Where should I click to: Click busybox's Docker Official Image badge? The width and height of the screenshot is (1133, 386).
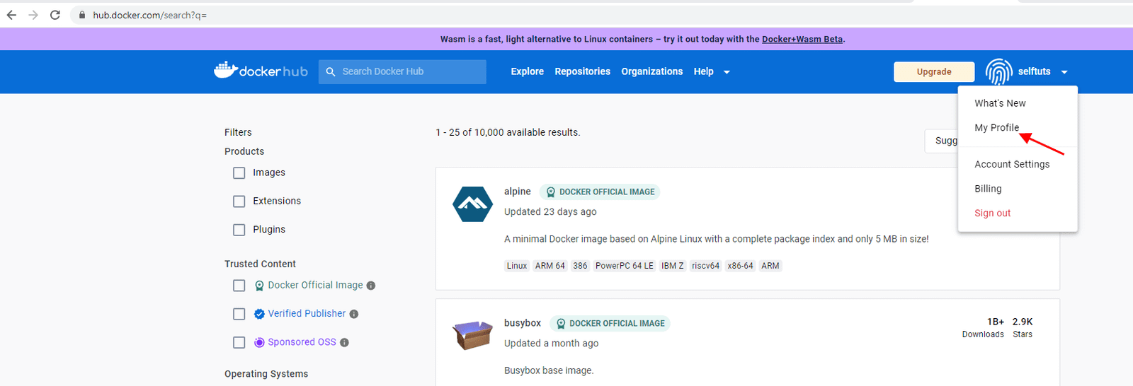(610, 323)
